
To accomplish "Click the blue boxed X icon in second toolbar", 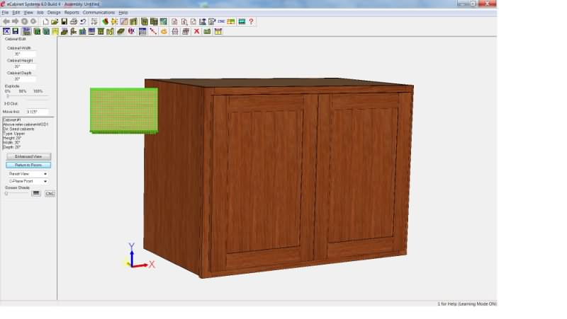I will [6, 31].
